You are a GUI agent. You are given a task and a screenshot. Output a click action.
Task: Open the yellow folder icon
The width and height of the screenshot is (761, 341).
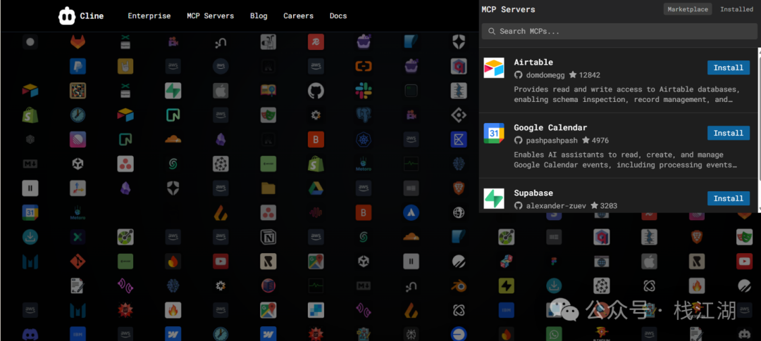pyautogui.click(x=268, y=188)
